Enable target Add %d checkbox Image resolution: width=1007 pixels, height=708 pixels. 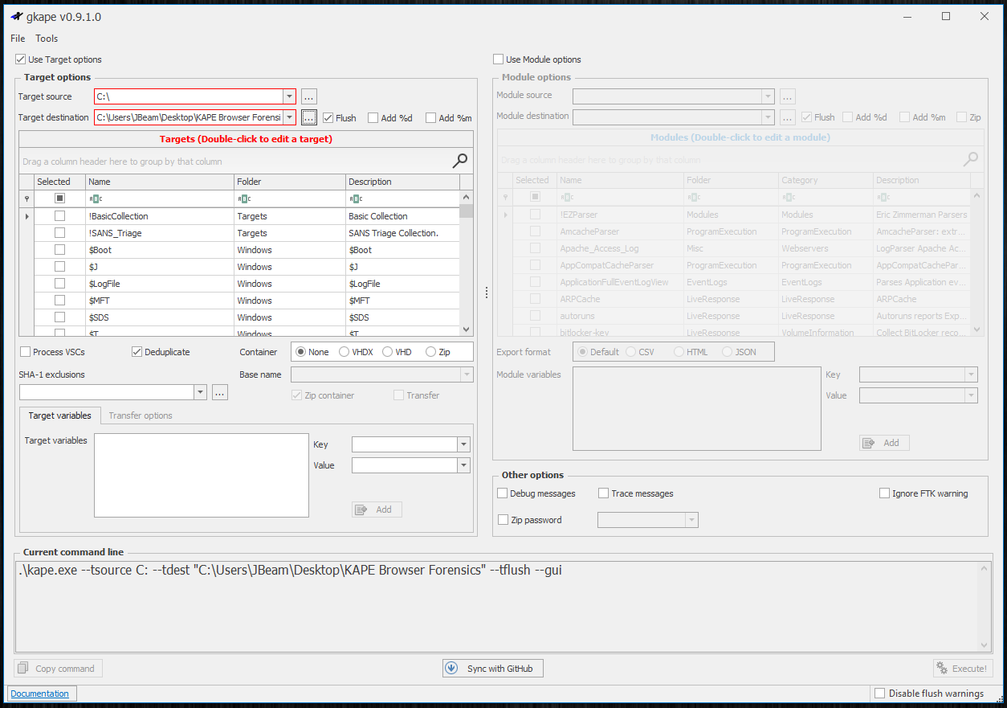point(373,117)
